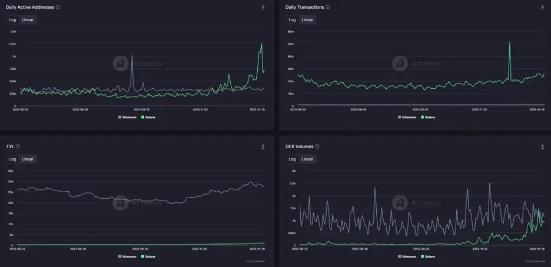This screenshot has width=551, height=267.
Task: Download the TVL chart data
Action: point(263,146)
